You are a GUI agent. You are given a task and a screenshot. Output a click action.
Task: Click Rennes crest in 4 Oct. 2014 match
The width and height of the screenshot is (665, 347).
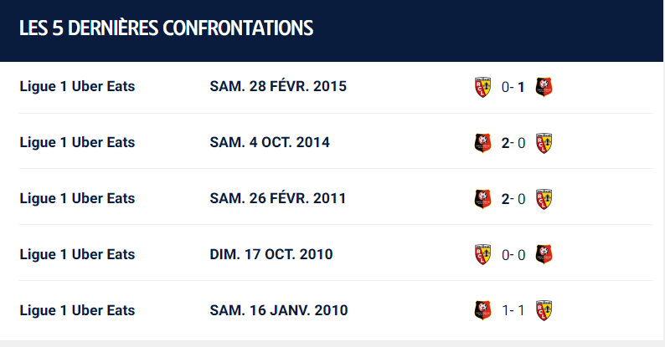(x=482, y=143)
